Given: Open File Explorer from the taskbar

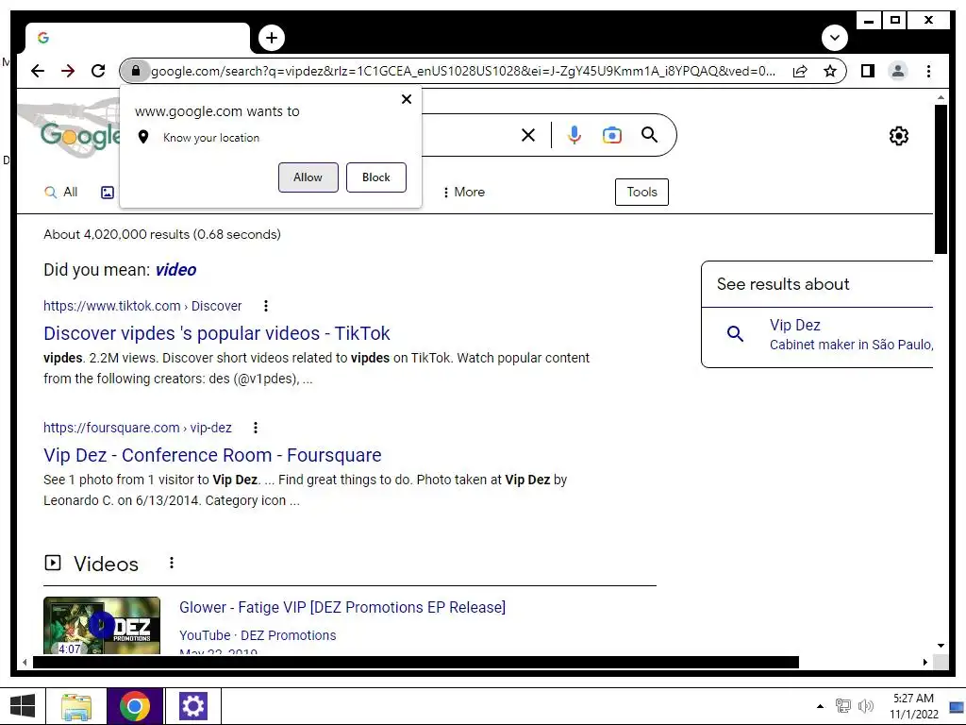Looking at the screenshot, I should coord(76,706).
